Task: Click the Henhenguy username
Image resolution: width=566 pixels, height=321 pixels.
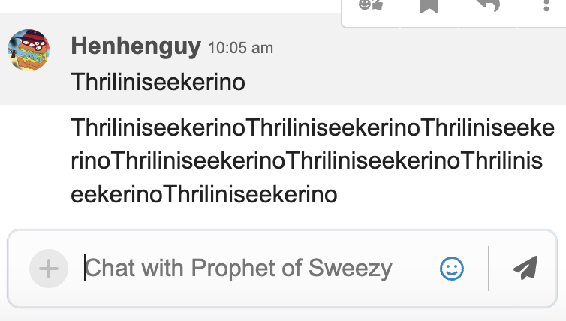Action: click(x=136, y=47)
